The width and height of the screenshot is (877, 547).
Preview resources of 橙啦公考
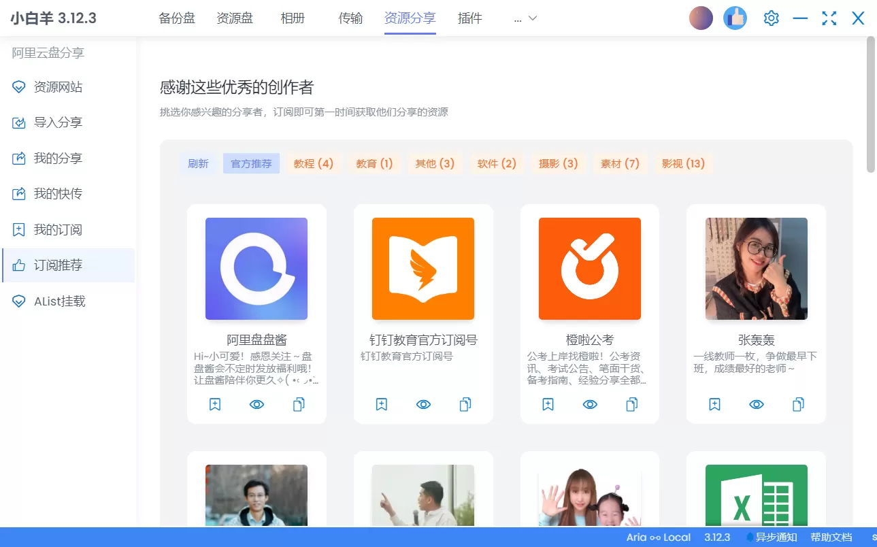click(x=589, y=404)
